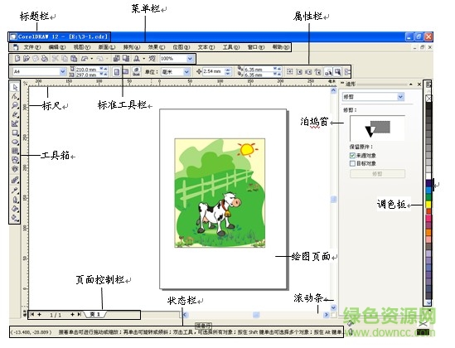
Task: Select the Freehand drawing tool
Action: pyautogui.click(x=15, y=114)
